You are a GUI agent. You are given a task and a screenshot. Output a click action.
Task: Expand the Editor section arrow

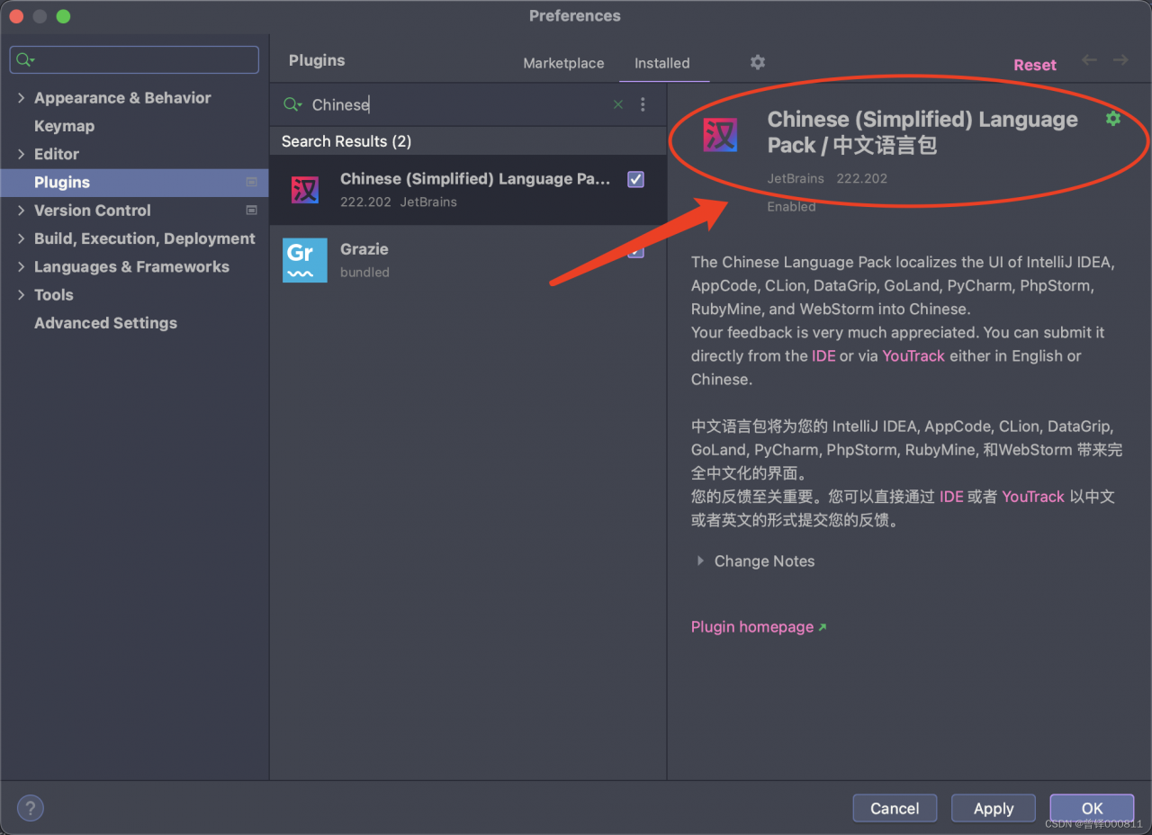pyautogui.click(x=21, y=154)
